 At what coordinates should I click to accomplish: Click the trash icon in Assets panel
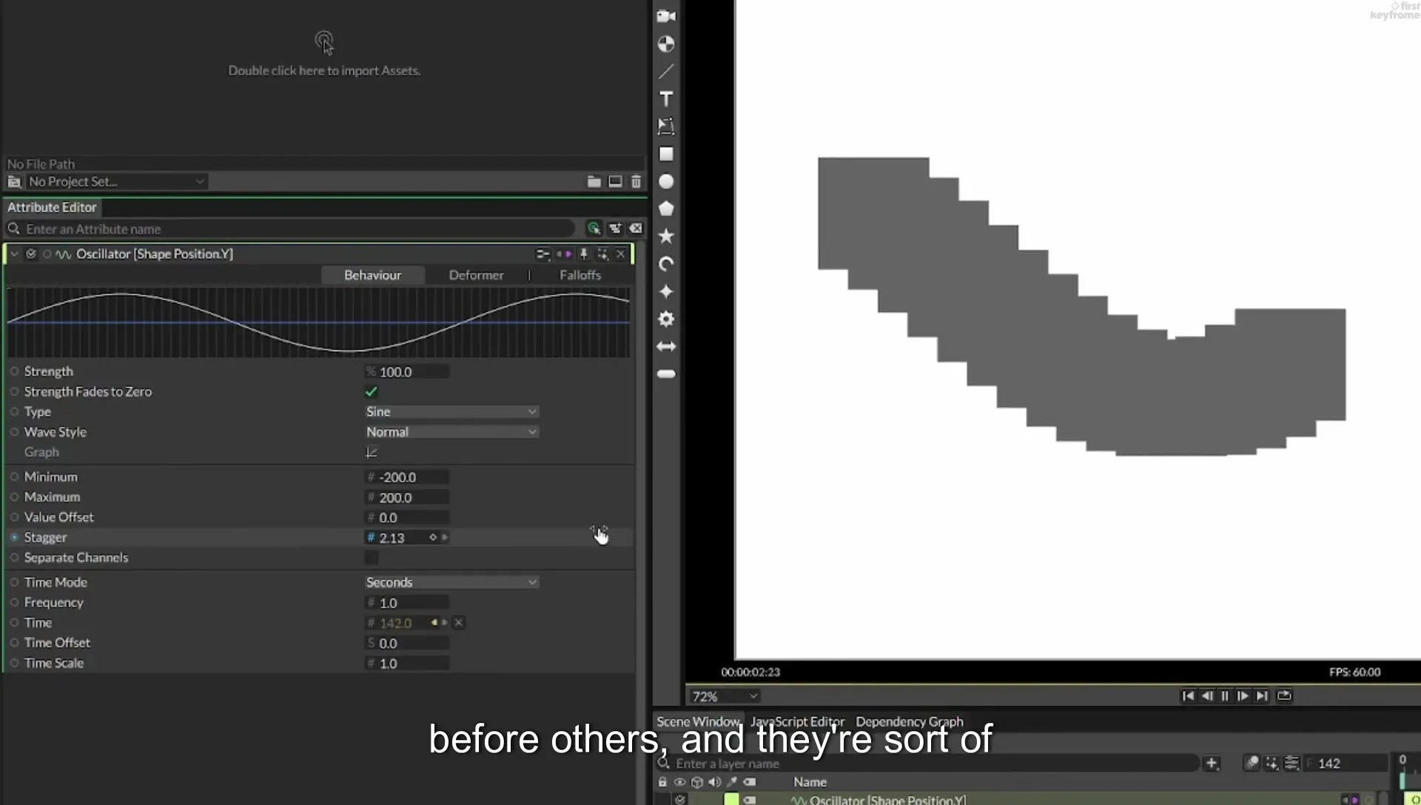(636, 181)
